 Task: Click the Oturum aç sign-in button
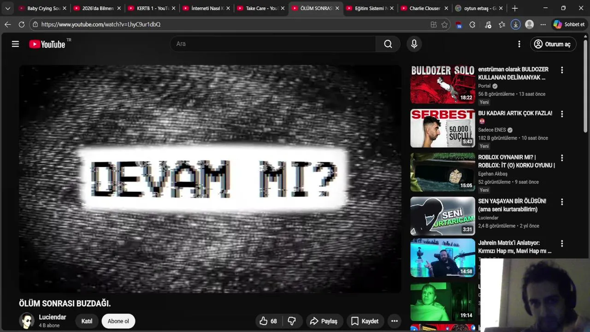pyautogui.click(x=553, y=44)
